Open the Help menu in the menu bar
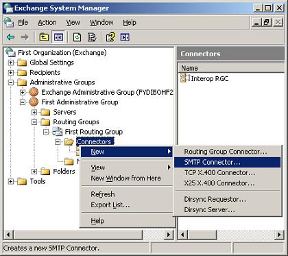Viewport: 288px width, 256px height. [x=130, y=23]
